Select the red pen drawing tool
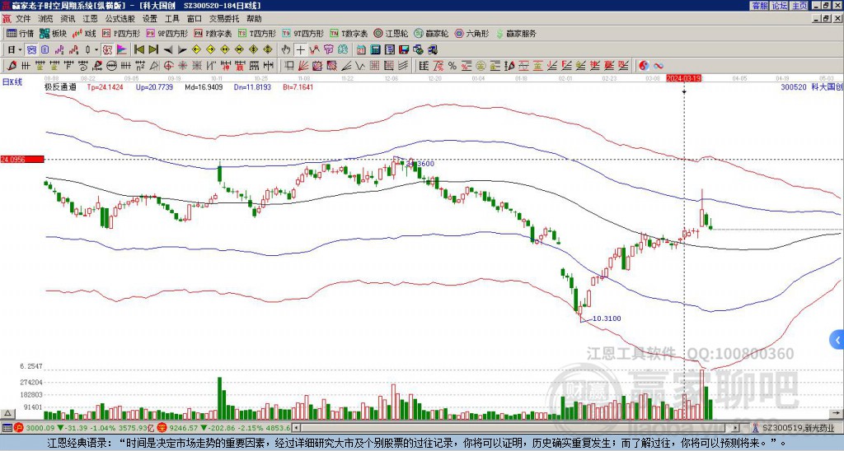 point(11,66)
